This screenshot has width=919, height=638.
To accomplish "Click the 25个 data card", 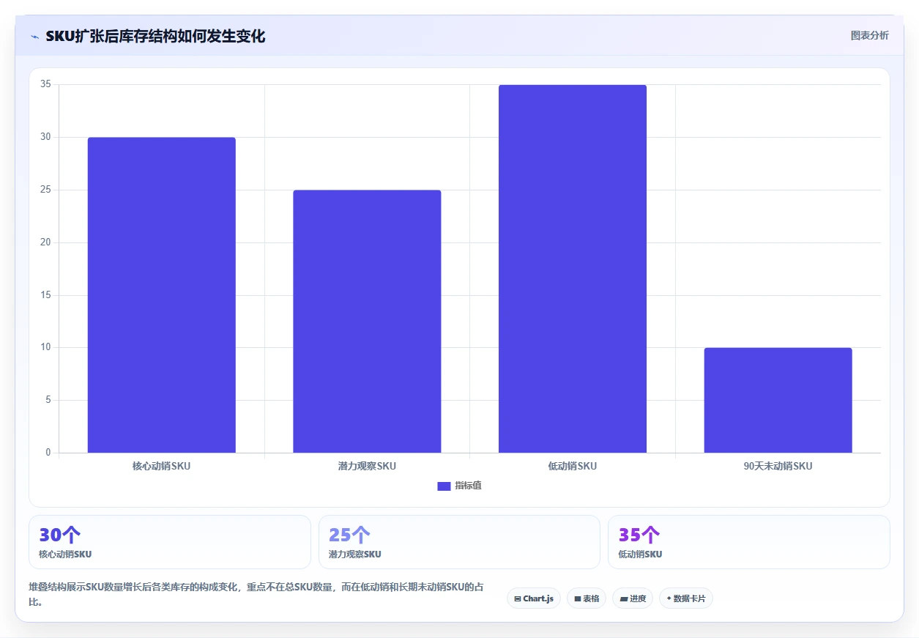I will pos(459,542).
